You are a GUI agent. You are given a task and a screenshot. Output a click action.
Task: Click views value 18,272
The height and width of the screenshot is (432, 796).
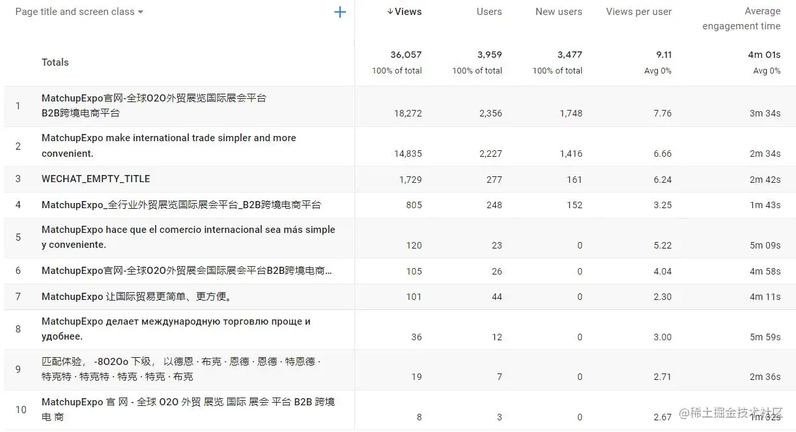pos(408,113)
